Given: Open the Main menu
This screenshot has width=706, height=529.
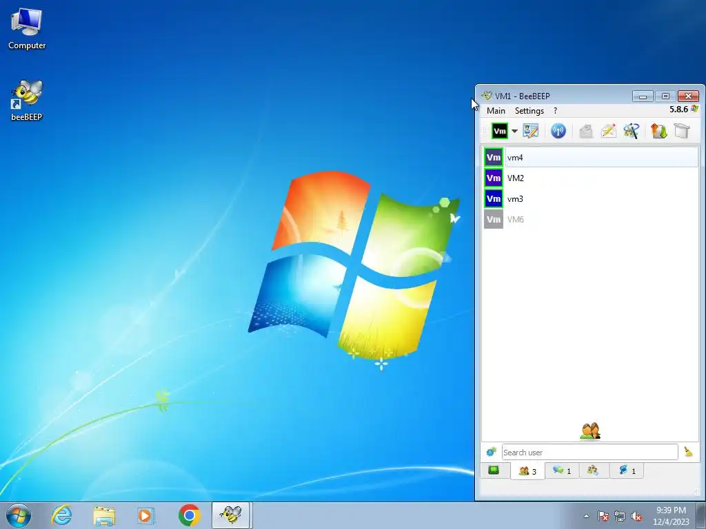Looking at the screenshot, I should [x=496, y=111].
